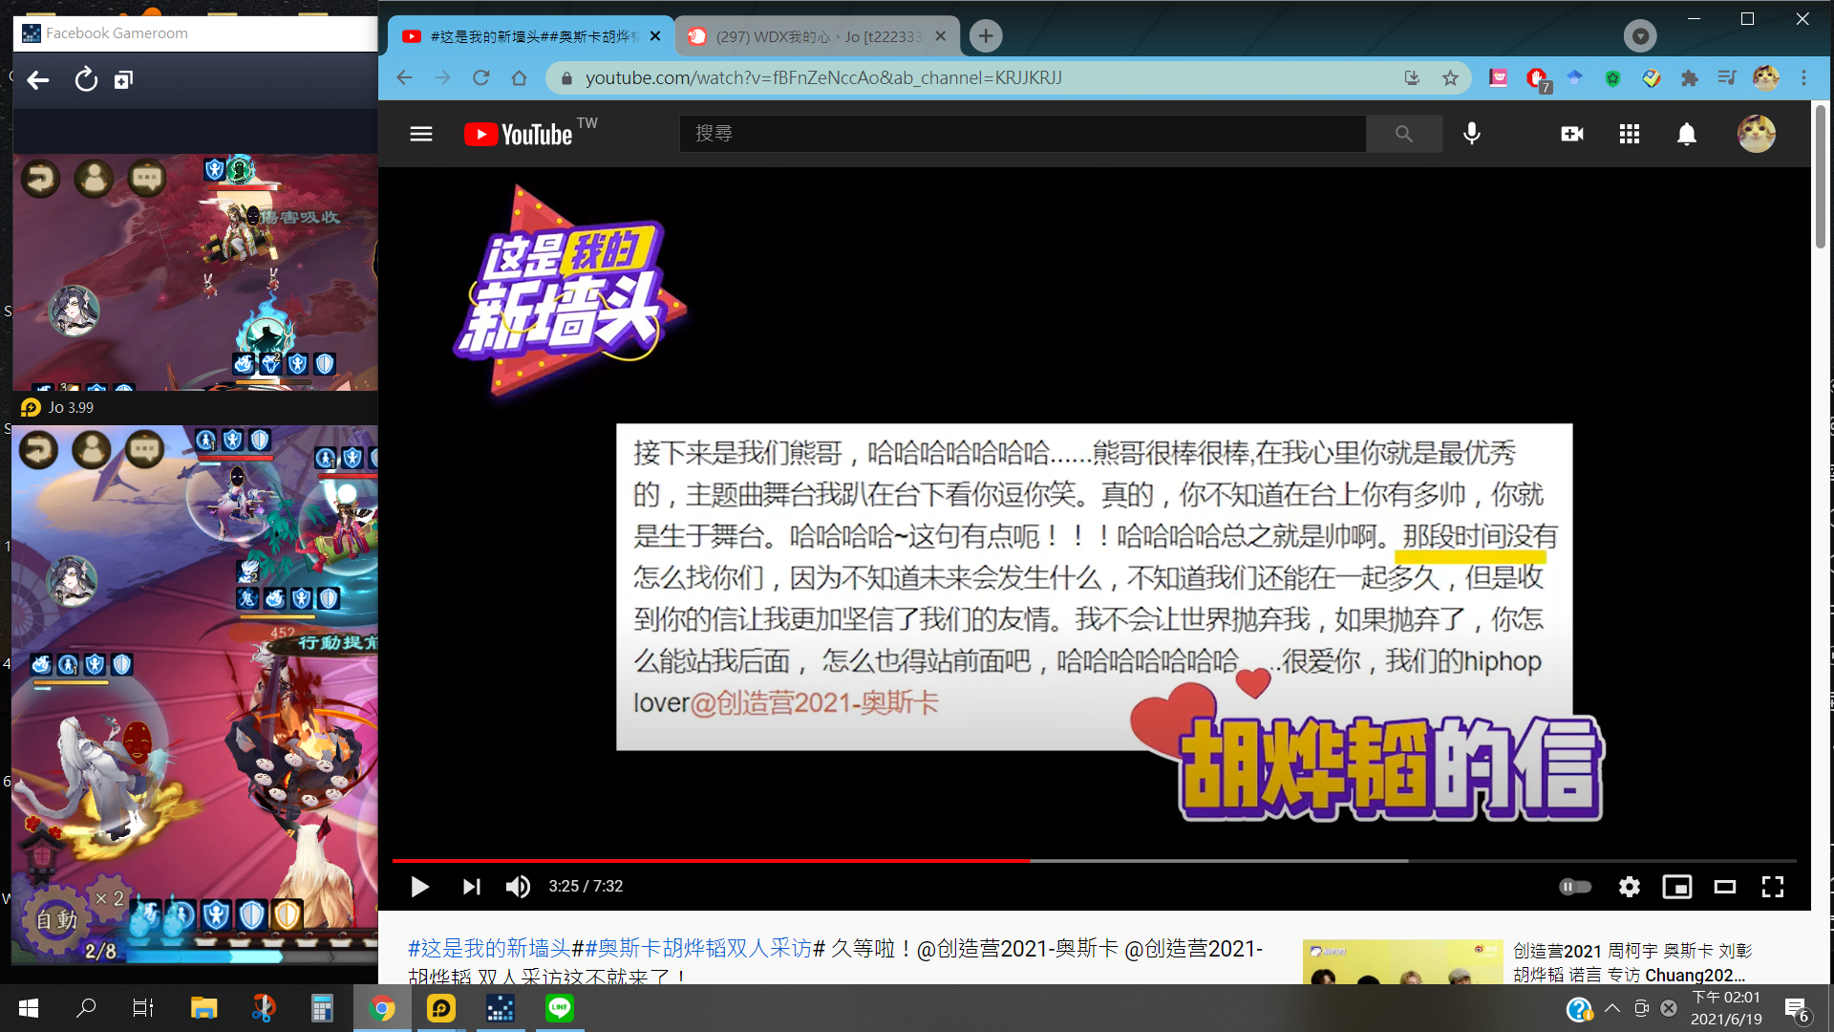Open Chrome three-dot menu
This screenshot has height=1032, width=1834.
tap(1804, 78)
